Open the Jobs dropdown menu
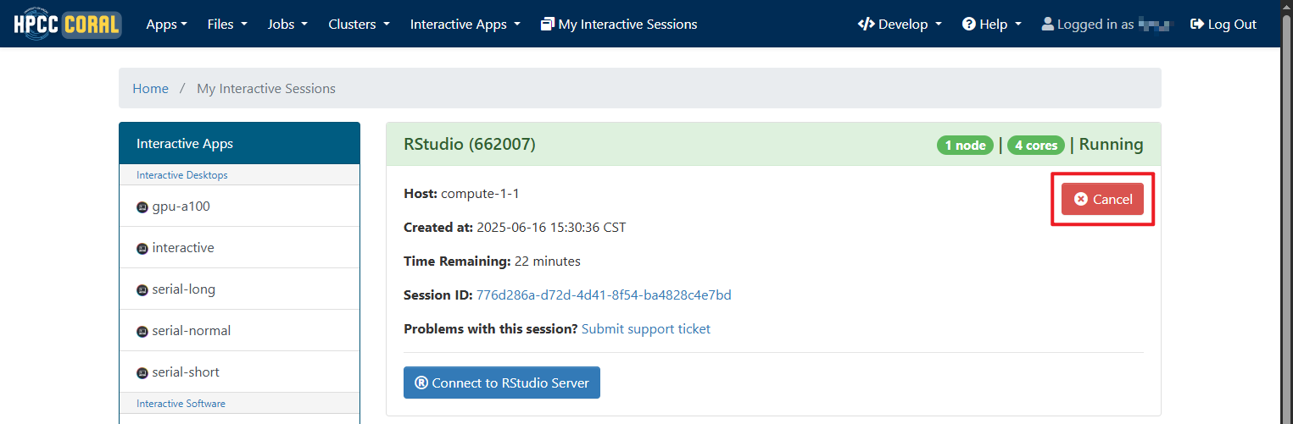 pyautogui.click(x=287, y=25)
